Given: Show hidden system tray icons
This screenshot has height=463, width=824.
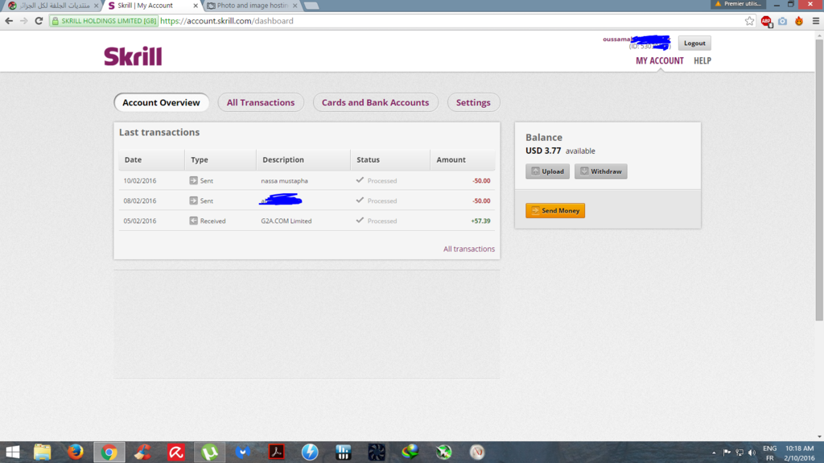Looking at the screenshot, I should (x=714, y=453).
